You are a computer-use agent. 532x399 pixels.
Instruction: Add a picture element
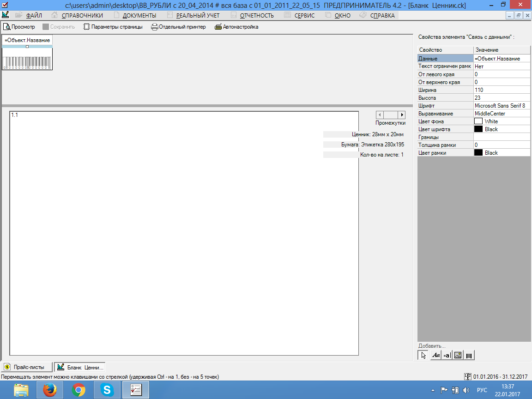[x=458, y=355]
